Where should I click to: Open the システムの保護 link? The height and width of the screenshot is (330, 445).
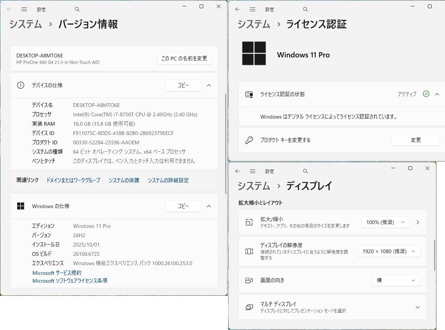[x=124, y=180]
